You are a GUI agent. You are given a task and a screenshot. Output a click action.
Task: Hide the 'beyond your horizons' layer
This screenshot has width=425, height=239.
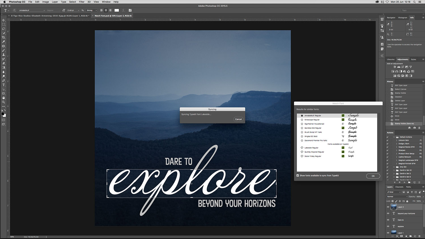click(x=388, y=214)
